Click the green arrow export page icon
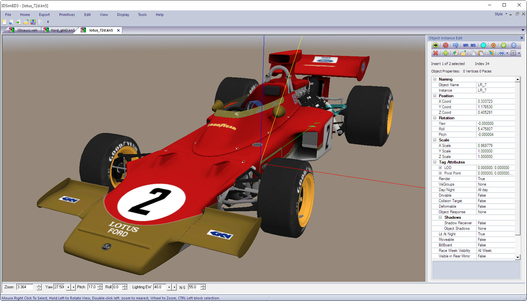Image resolution: width=527 pixels, height=301 pixels. point(19,22)
